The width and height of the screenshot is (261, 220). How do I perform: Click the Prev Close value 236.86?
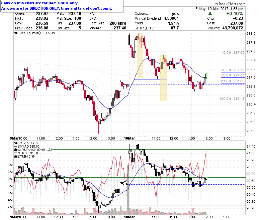pyautogui.click(x=42, y=28)
